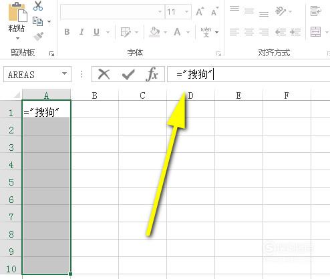The width and height of the screenshot is (330, 279).
Task: Select Center alignment icon
Action: click(x=249, y=32)
